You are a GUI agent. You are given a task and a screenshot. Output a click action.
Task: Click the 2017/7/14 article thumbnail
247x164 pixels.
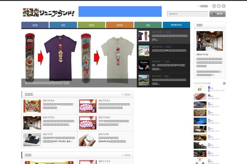coord(32,106)
